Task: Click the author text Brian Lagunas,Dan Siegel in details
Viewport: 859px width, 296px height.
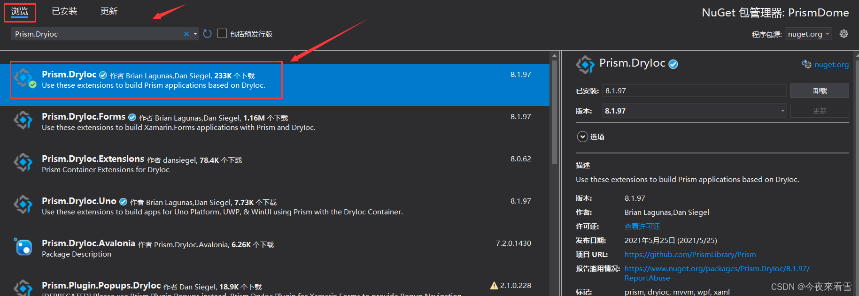Action: (x=667, y=213)
